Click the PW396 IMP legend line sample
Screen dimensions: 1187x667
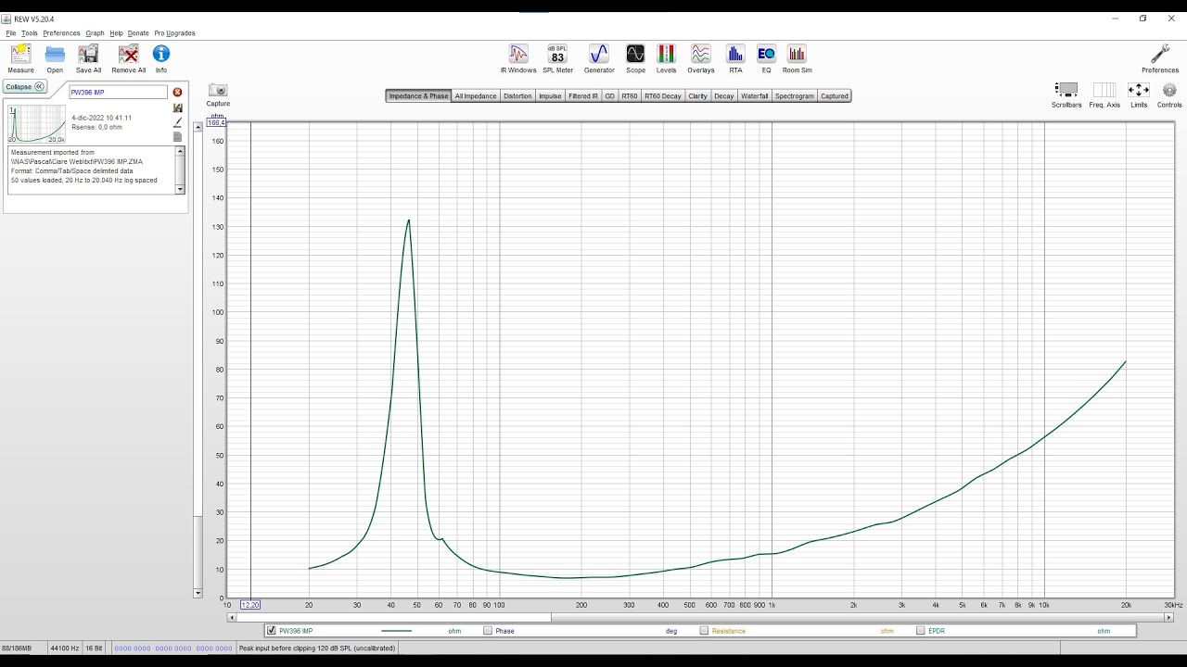[396, 631]
